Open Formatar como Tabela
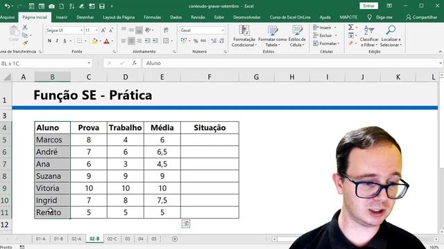 [x=273, y=36]
